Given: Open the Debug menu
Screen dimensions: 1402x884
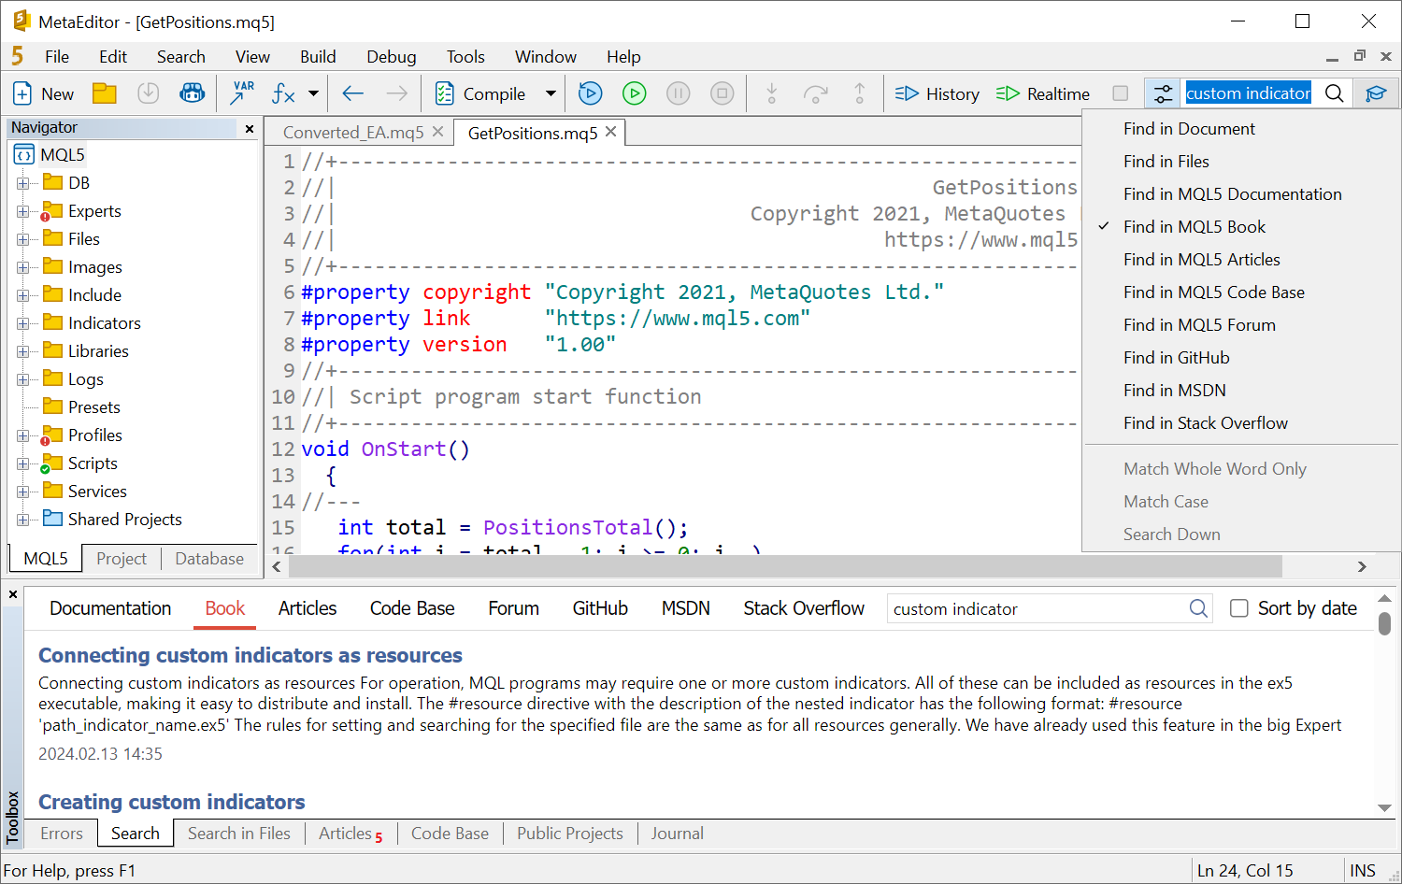Looking at the screenshot, I should tap(391, 57).
